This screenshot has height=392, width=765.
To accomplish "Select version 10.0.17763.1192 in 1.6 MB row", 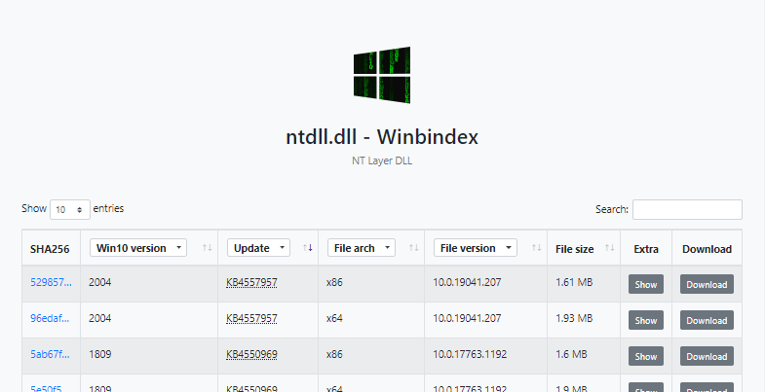I will pyautogui.click(x=470, y=354).
